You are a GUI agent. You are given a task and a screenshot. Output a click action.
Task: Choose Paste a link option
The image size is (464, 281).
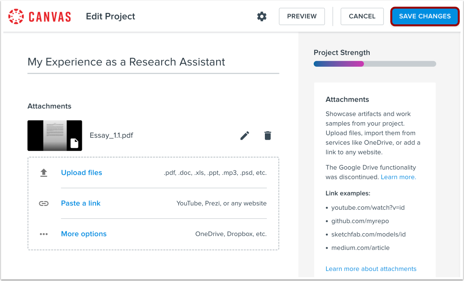coord(81,204)
